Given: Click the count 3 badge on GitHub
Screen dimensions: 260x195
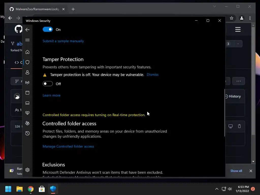Looking at the screenshot, I should (x=228, y=44).
